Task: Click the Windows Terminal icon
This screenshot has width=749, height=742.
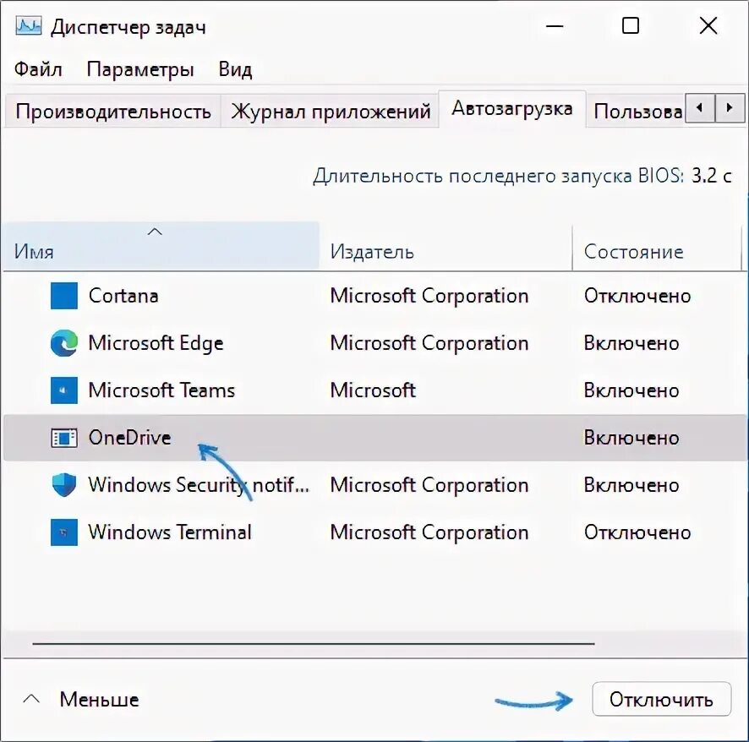Action: tap(64, 532)
